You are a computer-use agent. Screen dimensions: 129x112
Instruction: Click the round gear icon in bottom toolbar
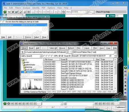pos(9,103)
